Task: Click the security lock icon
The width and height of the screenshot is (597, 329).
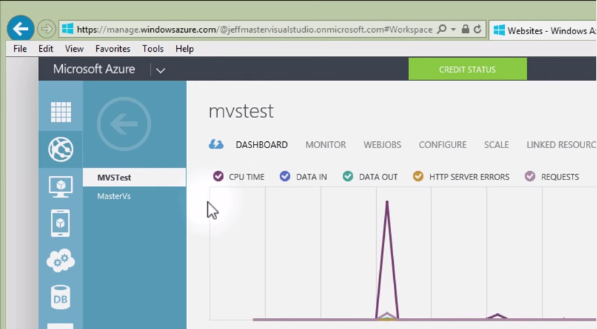Action: click(x=465, y=29)
